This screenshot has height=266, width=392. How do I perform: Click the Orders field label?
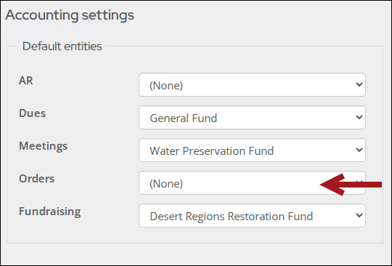37,179
